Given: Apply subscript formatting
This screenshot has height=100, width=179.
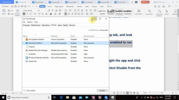Looking at the screenshot, I should [43, 14].
